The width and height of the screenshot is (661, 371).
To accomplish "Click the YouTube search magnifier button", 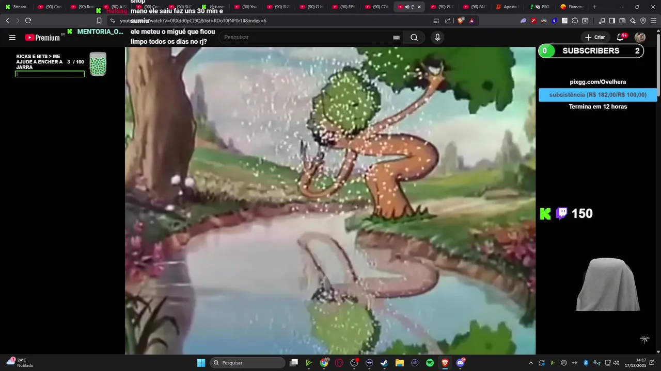I will click(x=414, y=38).
